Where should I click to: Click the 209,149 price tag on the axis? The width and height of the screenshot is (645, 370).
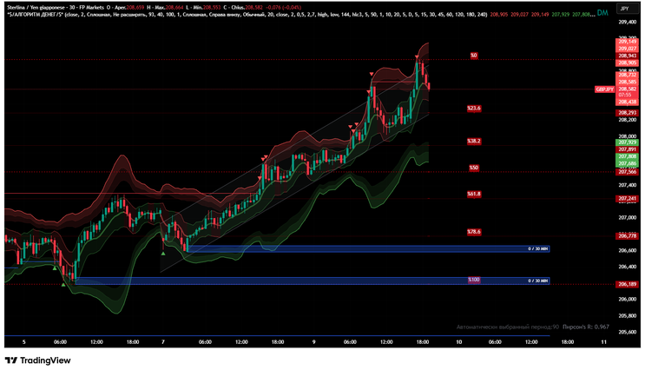click(x=627, y=42)
